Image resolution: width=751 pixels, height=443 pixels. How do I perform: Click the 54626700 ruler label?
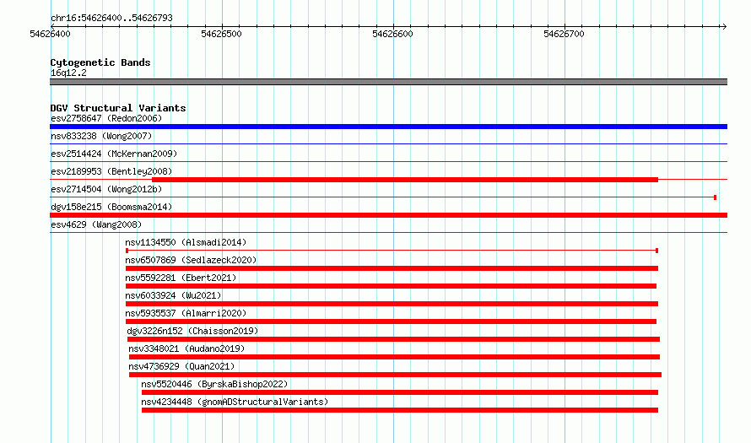564,34
